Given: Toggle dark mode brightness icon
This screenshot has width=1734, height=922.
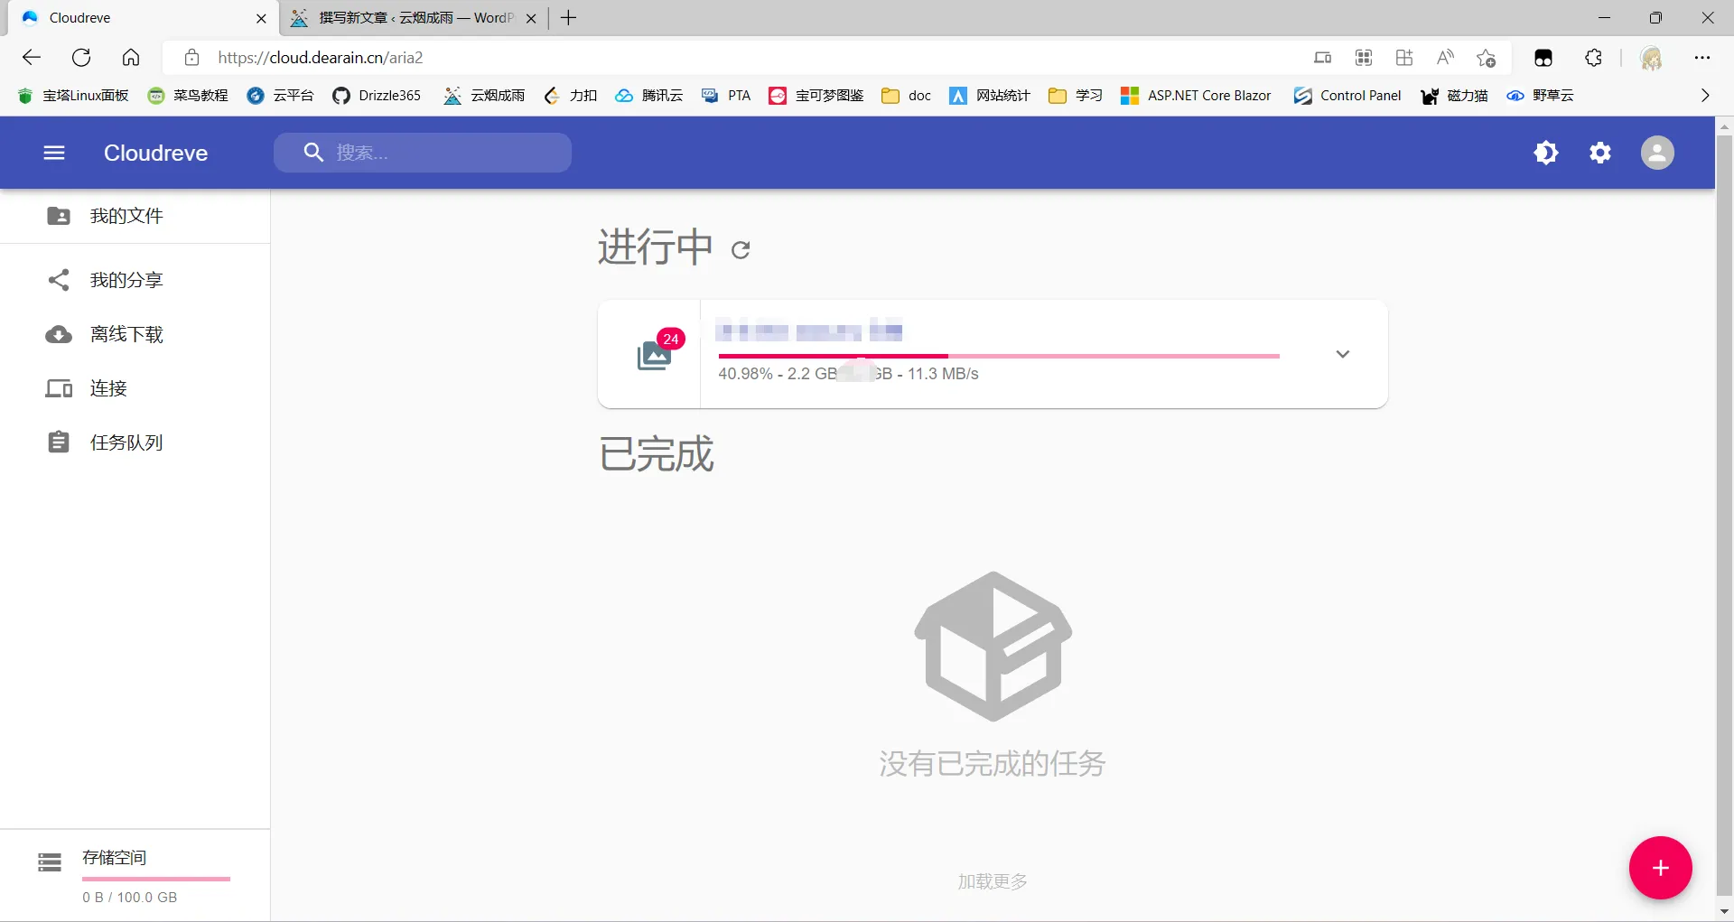Looking at the screenshot, I should (1546, 153).
